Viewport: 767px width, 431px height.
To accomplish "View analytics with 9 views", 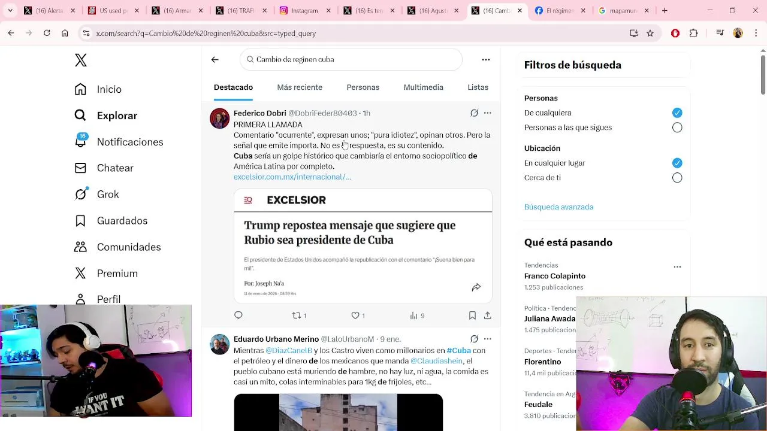I will [417, 315].
